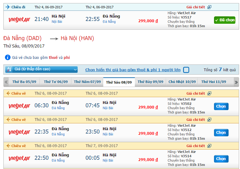Choose the 22:50 flight VJ514 with Chọn
The image size is (240, 169).
[221, 159]
